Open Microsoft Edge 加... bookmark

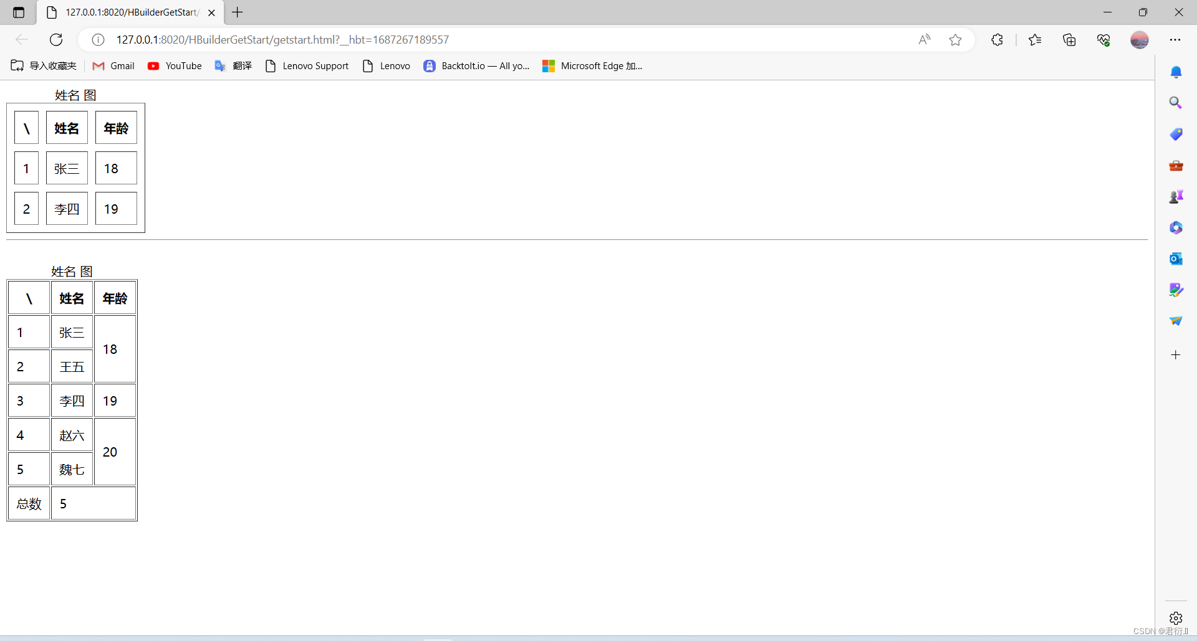[592, 66]
